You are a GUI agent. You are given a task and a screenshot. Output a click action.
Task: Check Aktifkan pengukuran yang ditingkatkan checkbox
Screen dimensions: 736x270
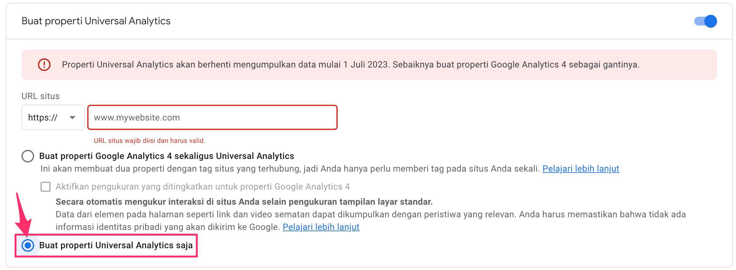point(46,187)
